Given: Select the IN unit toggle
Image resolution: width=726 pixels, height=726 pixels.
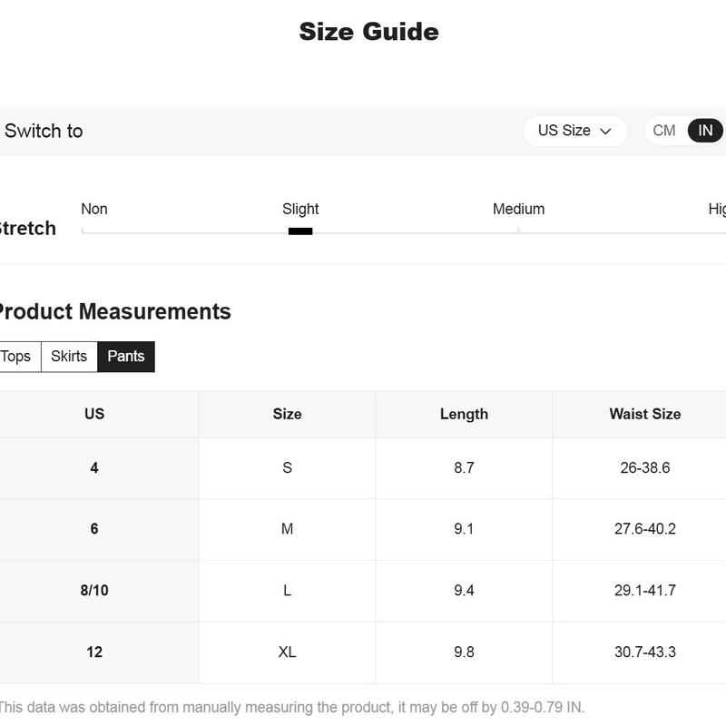Looking at the screenshot, I should click(705, 131).
